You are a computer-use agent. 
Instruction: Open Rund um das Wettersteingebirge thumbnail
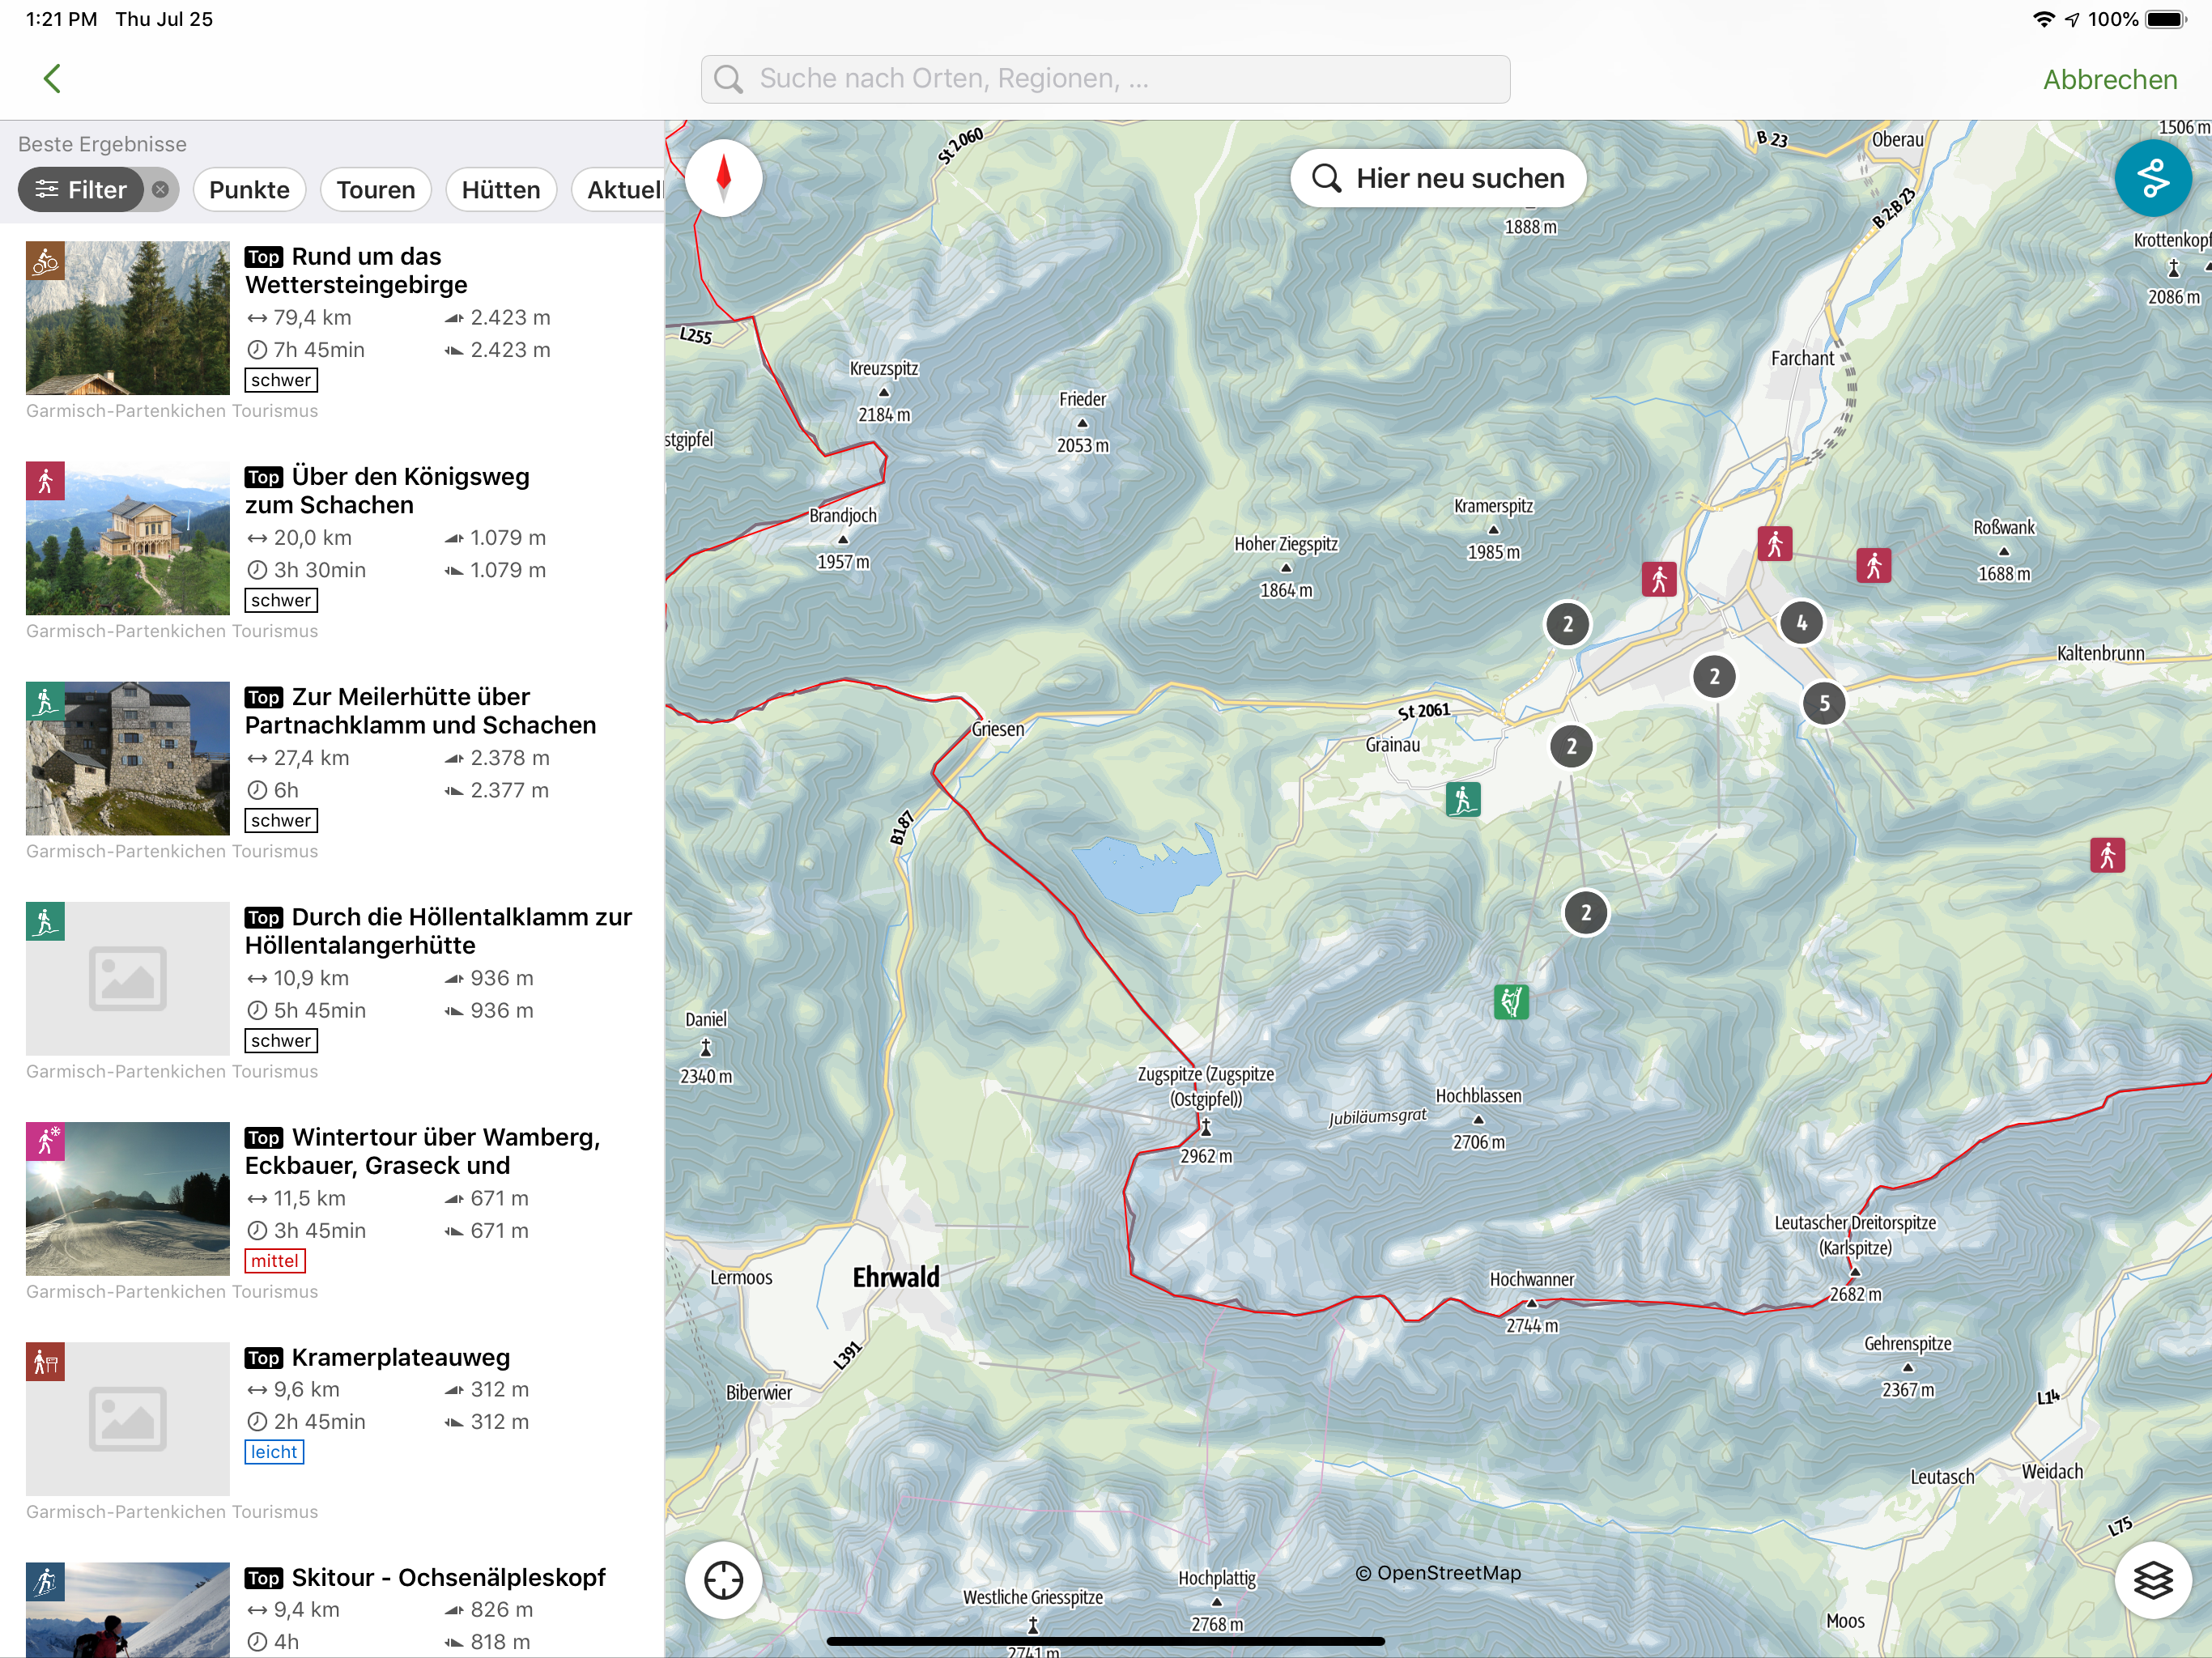tap(128, 317)
